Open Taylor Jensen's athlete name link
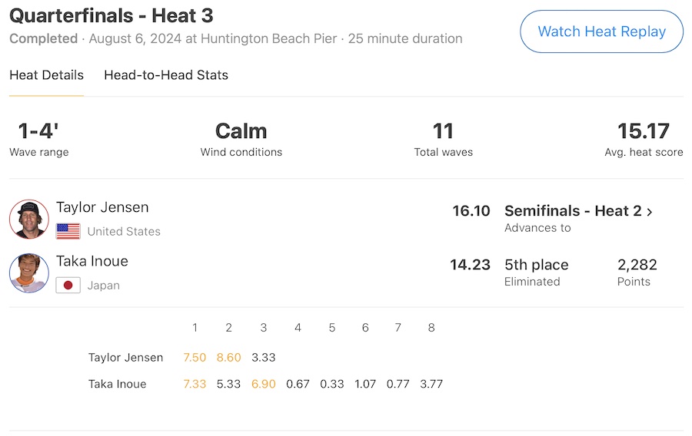The image size is (692, 436). [x=102, y=207]
